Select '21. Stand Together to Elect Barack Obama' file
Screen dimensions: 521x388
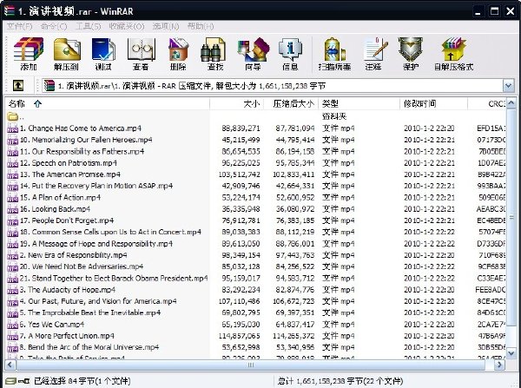pos(114,279)
